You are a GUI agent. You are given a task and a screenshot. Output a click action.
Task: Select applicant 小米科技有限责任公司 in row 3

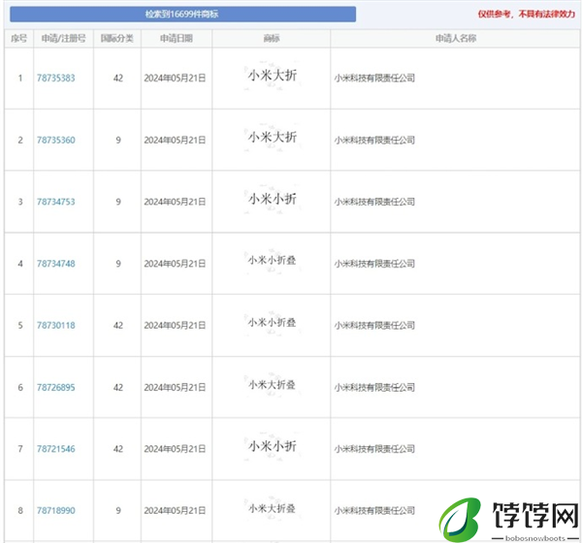[x=374, y=202]
